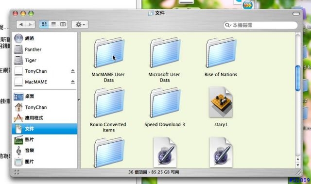Open Applications (應用程式) in sidebar
311x184 pixels.
[x=44, y=118]
